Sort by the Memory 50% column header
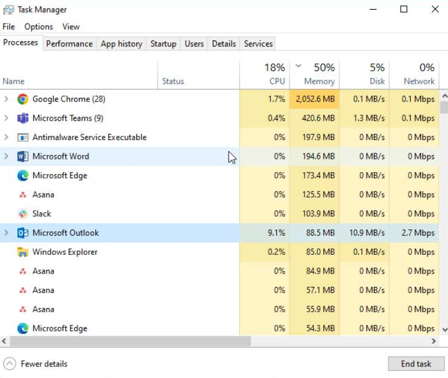The image size is (448, 378). tap(314, 75)
